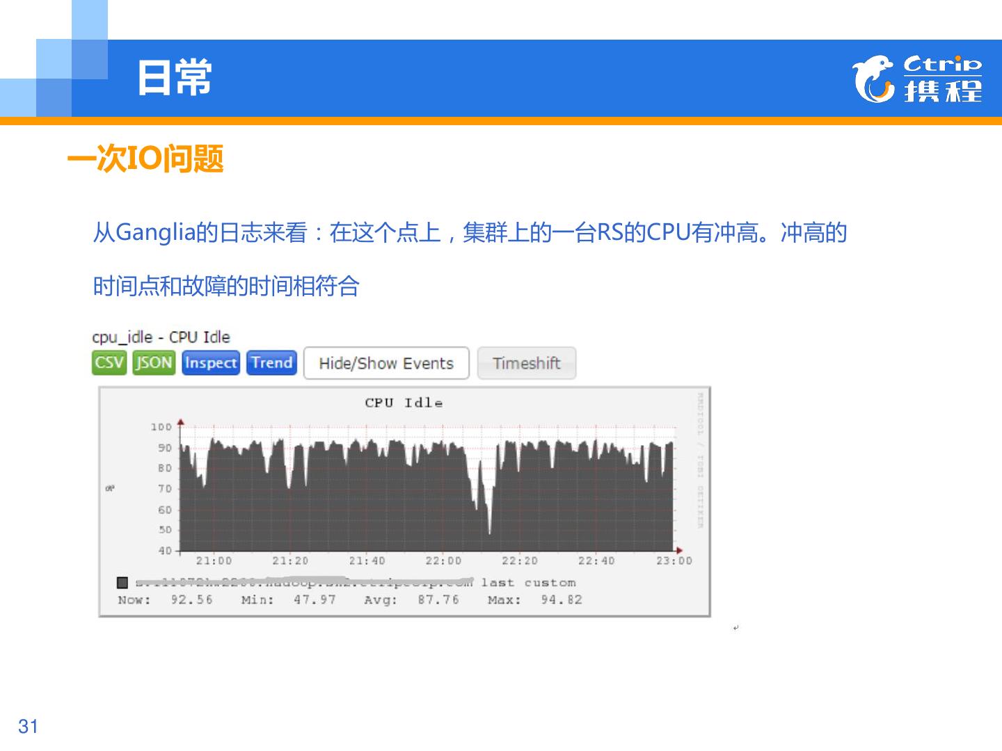Click the 携程 brand name text
1002x751 pixels.
943,90
